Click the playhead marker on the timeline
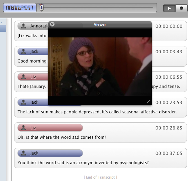This screenshot has height=181, width=188. click(x=41, y=8)
